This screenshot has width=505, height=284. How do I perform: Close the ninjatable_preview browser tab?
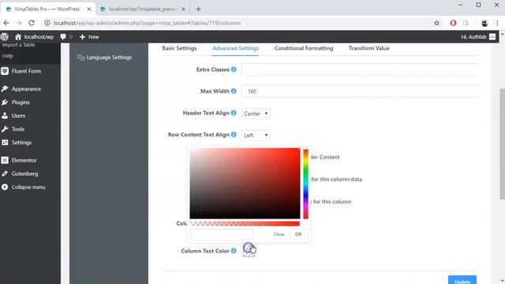(183, 9)
